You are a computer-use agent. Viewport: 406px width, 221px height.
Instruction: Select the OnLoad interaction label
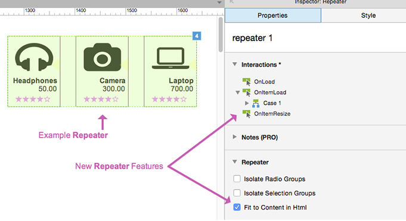click(264, 82)
